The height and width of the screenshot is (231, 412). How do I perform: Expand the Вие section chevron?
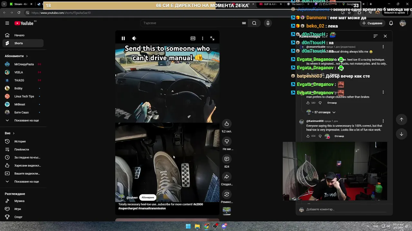14,133
